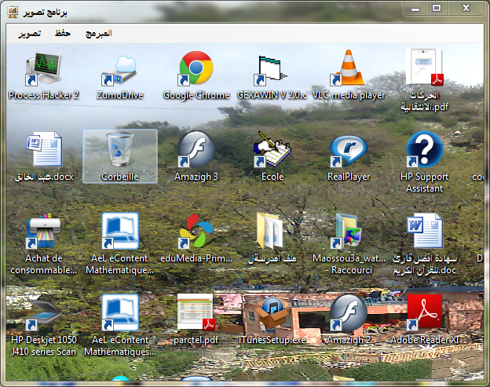Viewport: 490px width, 387px height.
Task: Select the HP Deskjet 1050 J410 series Scan icon
Action: pos(43,315)
